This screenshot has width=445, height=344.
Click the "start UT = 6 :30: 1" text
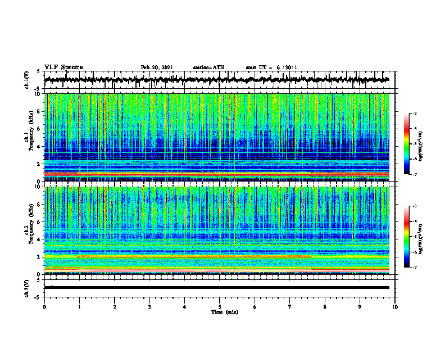(x=271, y=67)
